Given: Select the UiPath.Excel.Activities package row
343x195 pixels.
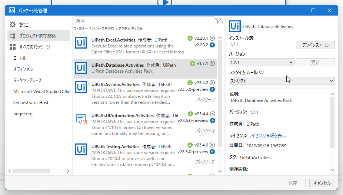Looking at the screenshot, I should pyautogui.click(x=145, y=46).
